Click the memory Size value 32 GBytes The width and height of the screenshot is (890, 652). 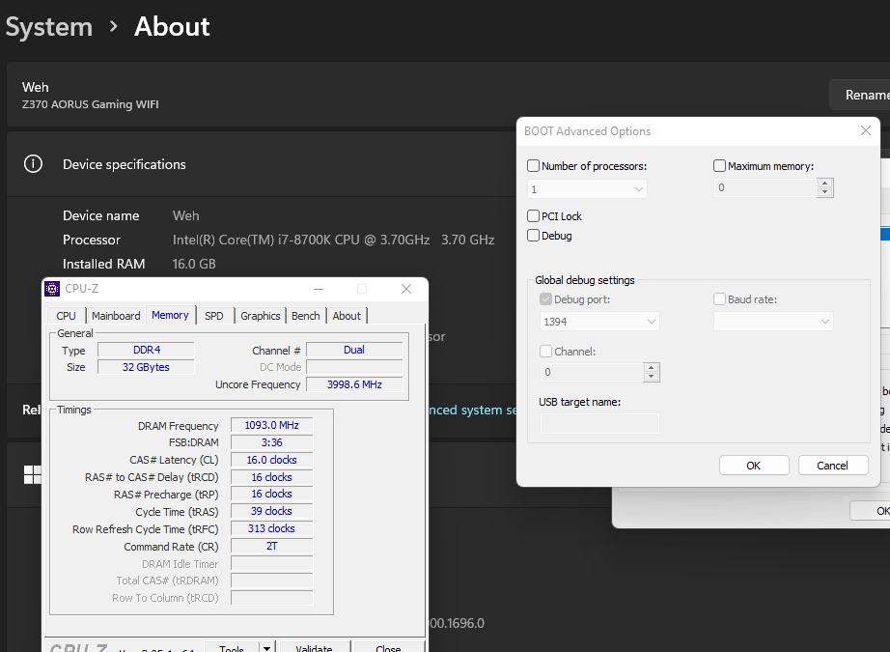pos(146,367)
